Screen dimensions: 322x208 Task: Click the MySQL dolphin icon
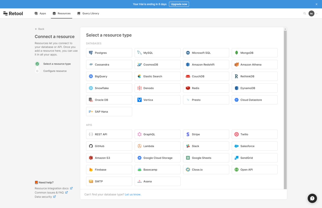[x=140, y=53]
